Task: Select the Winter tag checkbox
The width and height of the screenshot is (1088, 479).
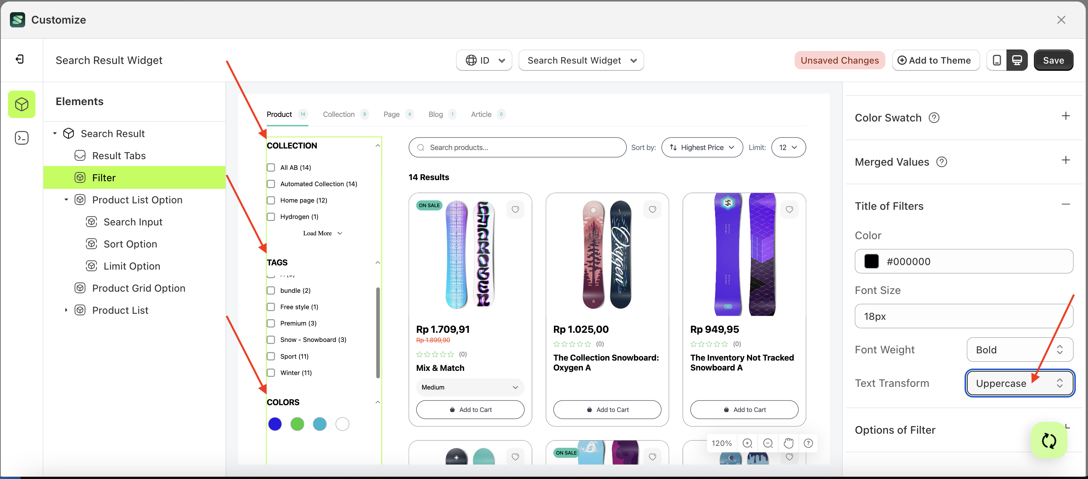Action: (x=271, y=373)
